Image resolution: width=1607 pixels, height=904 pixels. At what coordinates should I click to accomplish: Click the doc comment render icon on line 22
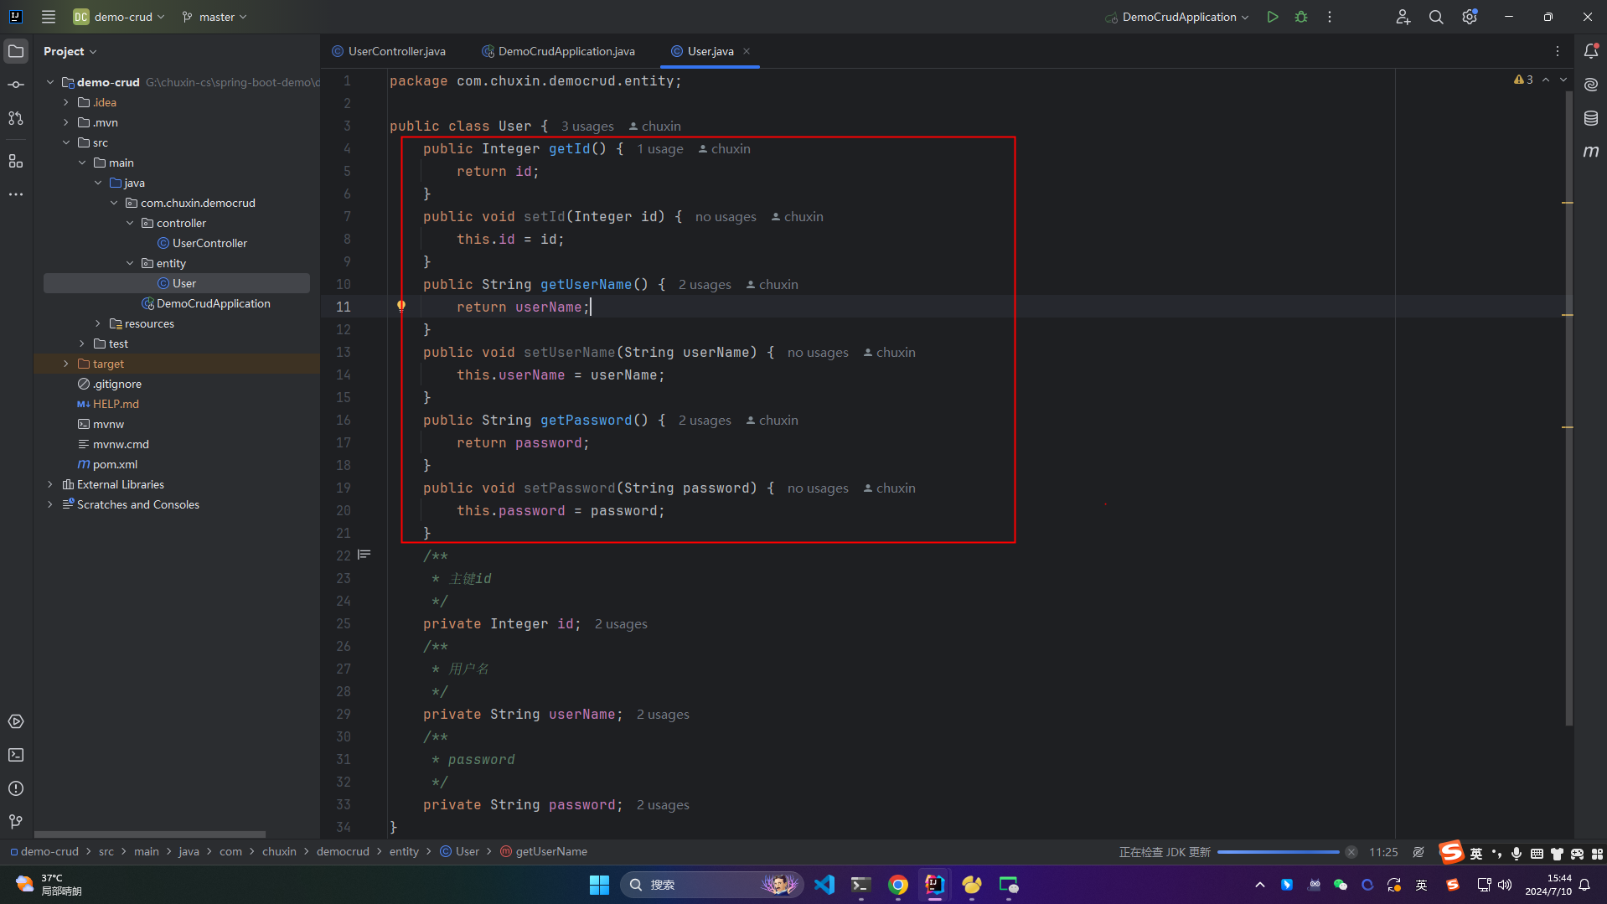tap(364, 555)
